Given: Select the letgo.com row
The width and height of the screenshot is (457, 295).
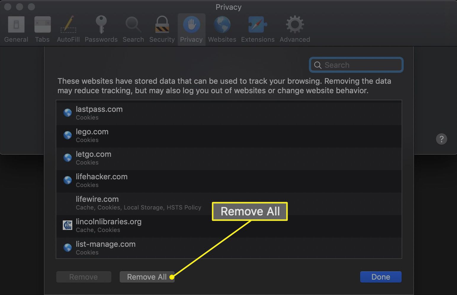Looking at the screenshot, I should point(229,159).
